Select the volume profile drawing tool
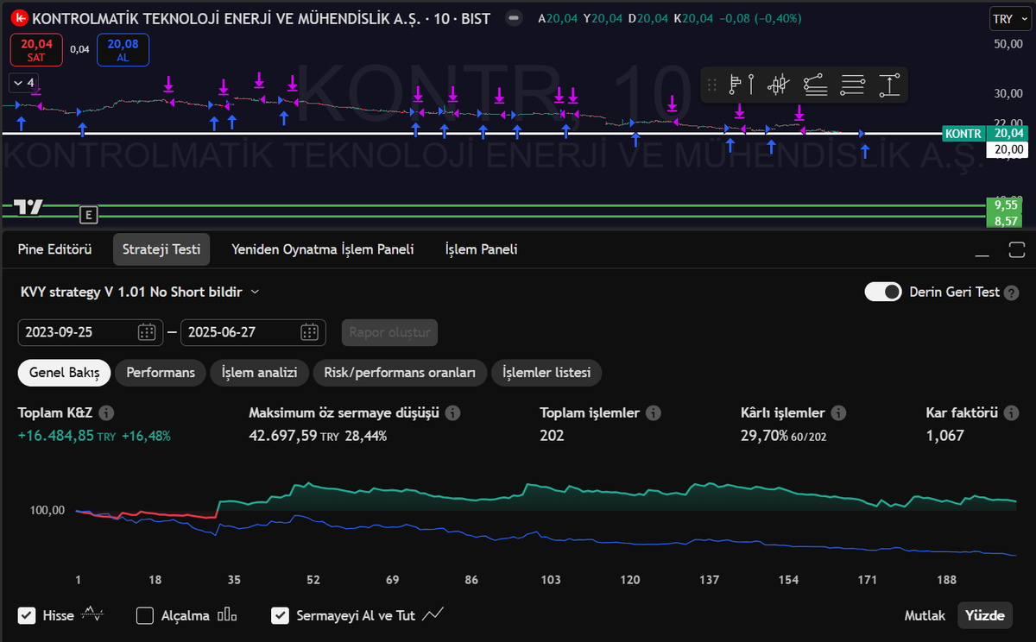Image resolution: width=1036 pixels, height=642 pixels. (x=742, y=85)
